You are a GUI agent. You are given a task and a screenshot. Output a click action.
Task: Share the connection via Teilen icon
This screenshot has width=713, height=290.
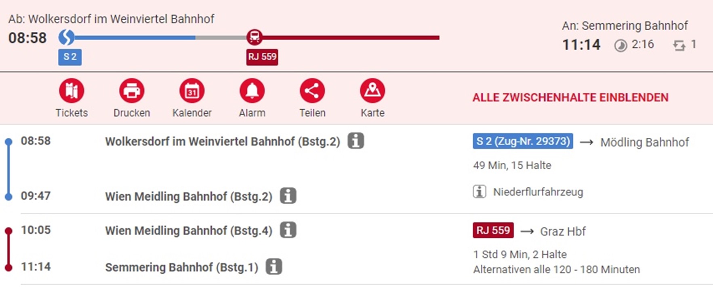pos(312,91)
